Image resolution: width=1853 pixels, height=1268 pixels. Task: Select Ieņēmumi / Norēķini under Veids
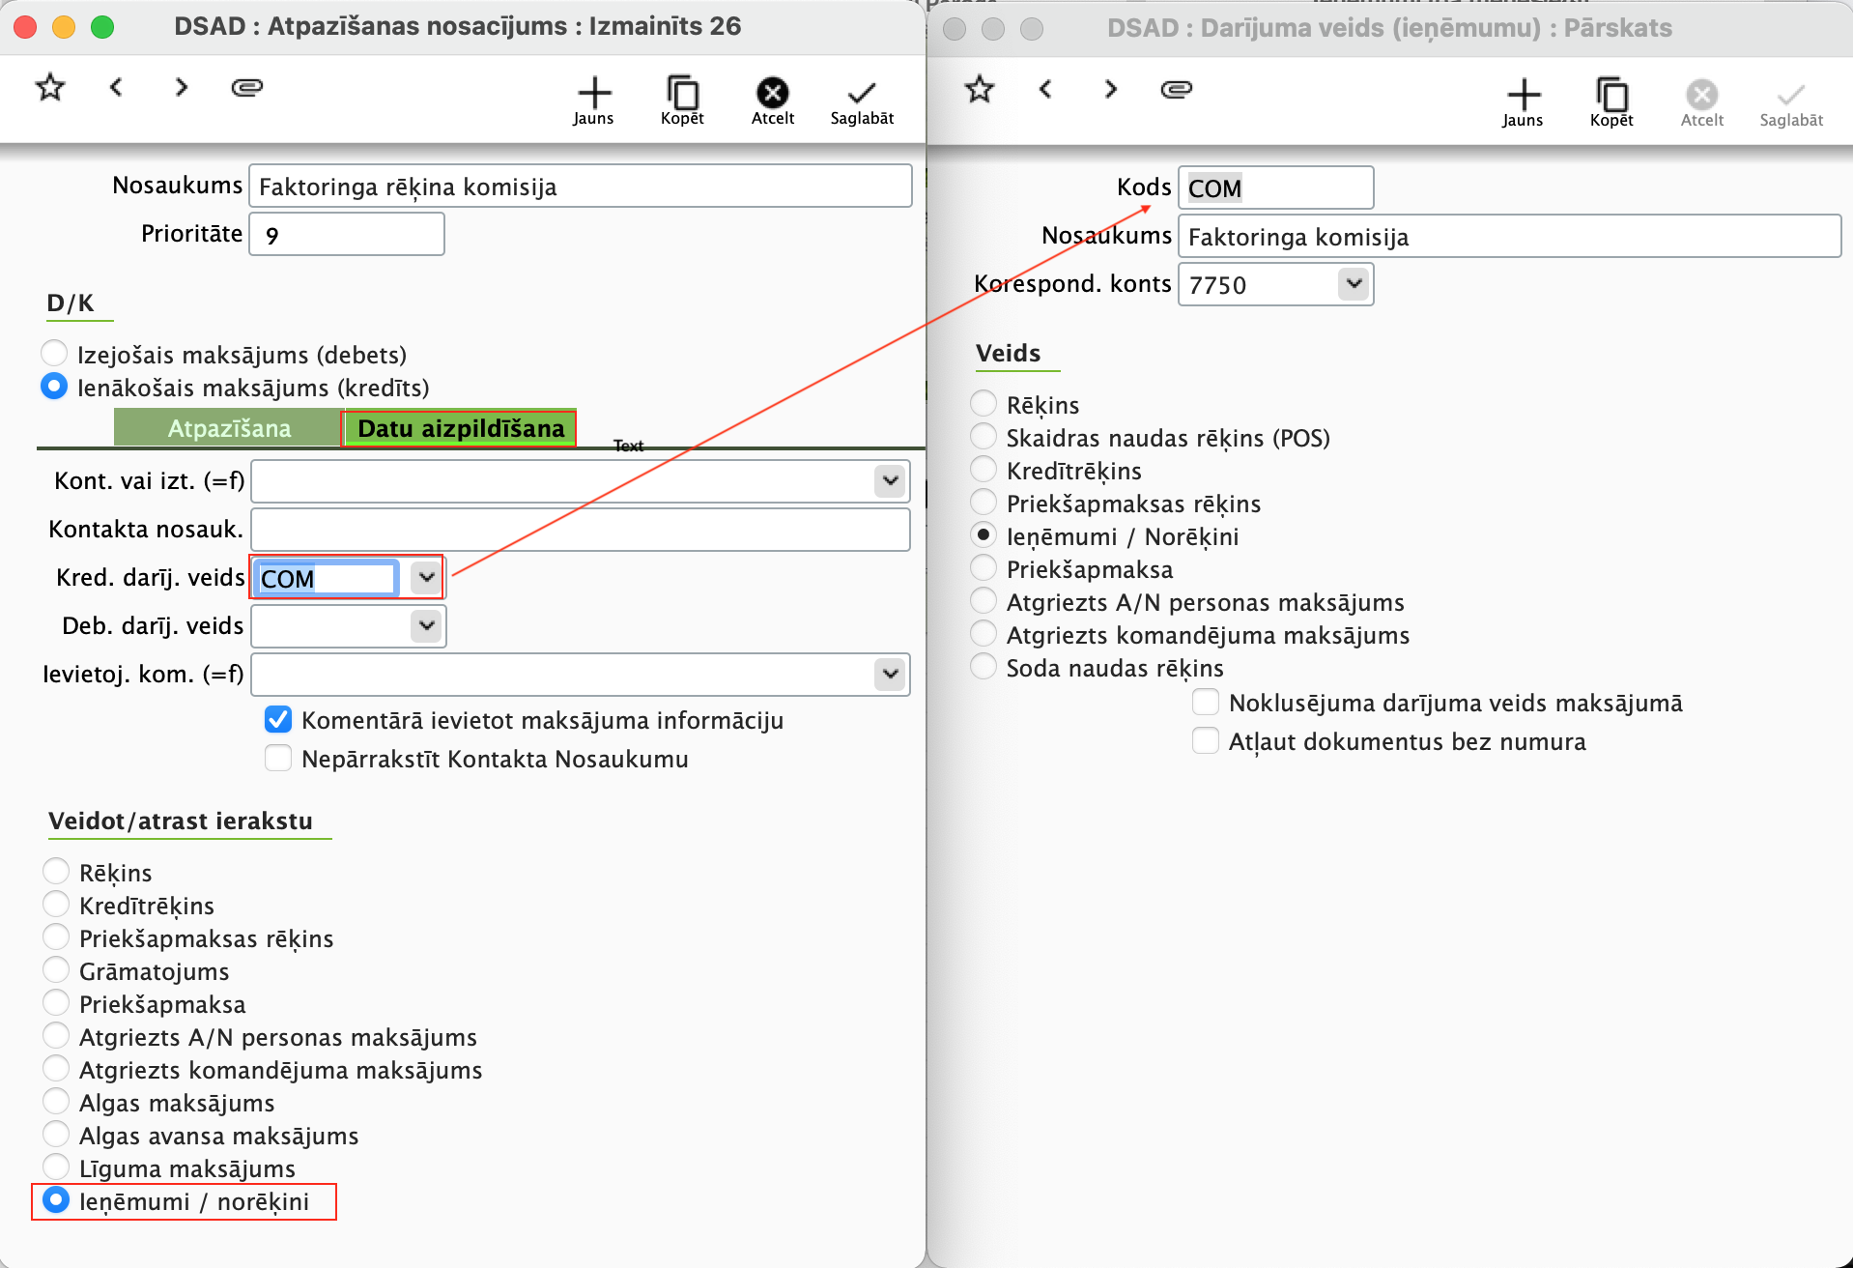[984, 535]
